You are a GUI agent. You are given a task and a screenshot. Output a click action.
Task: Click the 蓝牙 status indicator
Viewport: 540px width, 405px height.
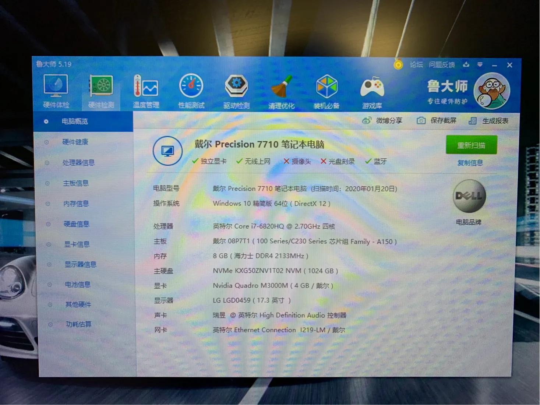click(376, 161)
